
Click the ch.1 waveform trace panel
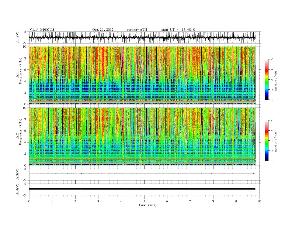point(145,37)
